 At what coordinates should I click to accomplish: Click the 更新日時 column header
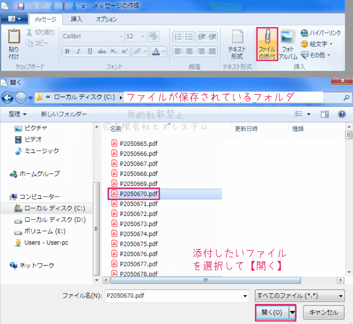(246, 129)
